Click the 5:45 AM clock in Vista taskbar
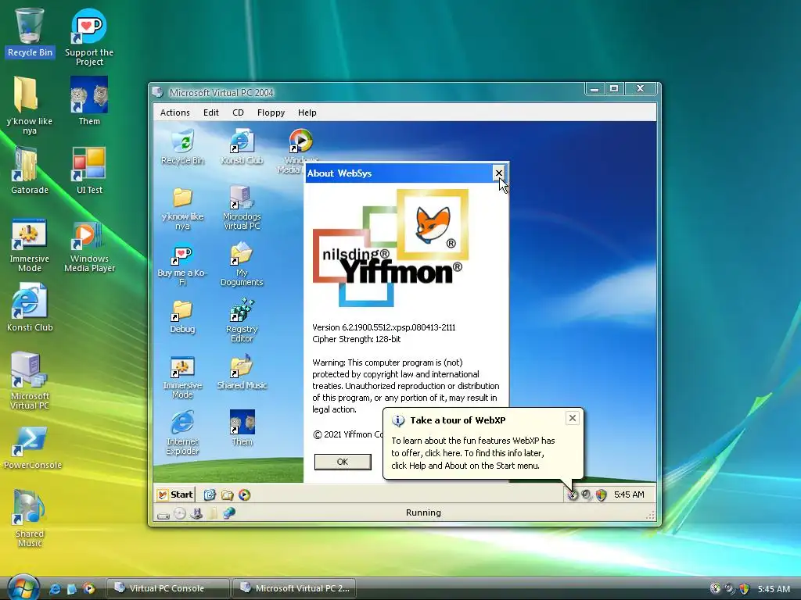The height and width of the screenshot is (600, 801). [774, 589]
